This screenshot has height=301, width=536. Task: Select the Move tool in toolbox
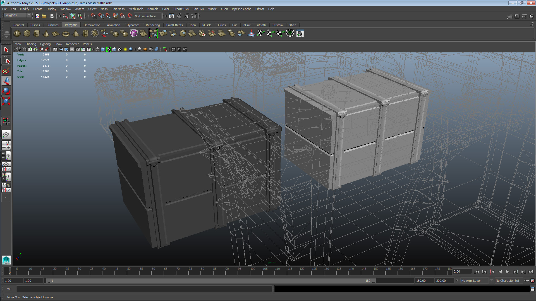(6, 81)
